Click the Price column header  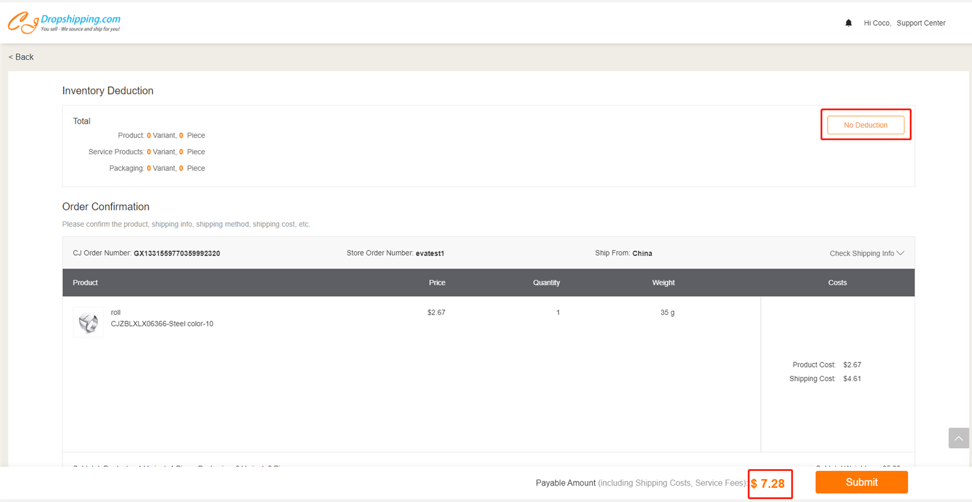click(437, 283)
